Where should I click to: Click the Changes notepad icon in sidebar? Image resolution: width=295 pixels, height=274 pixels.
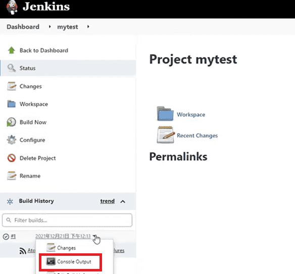pos(12,86)
